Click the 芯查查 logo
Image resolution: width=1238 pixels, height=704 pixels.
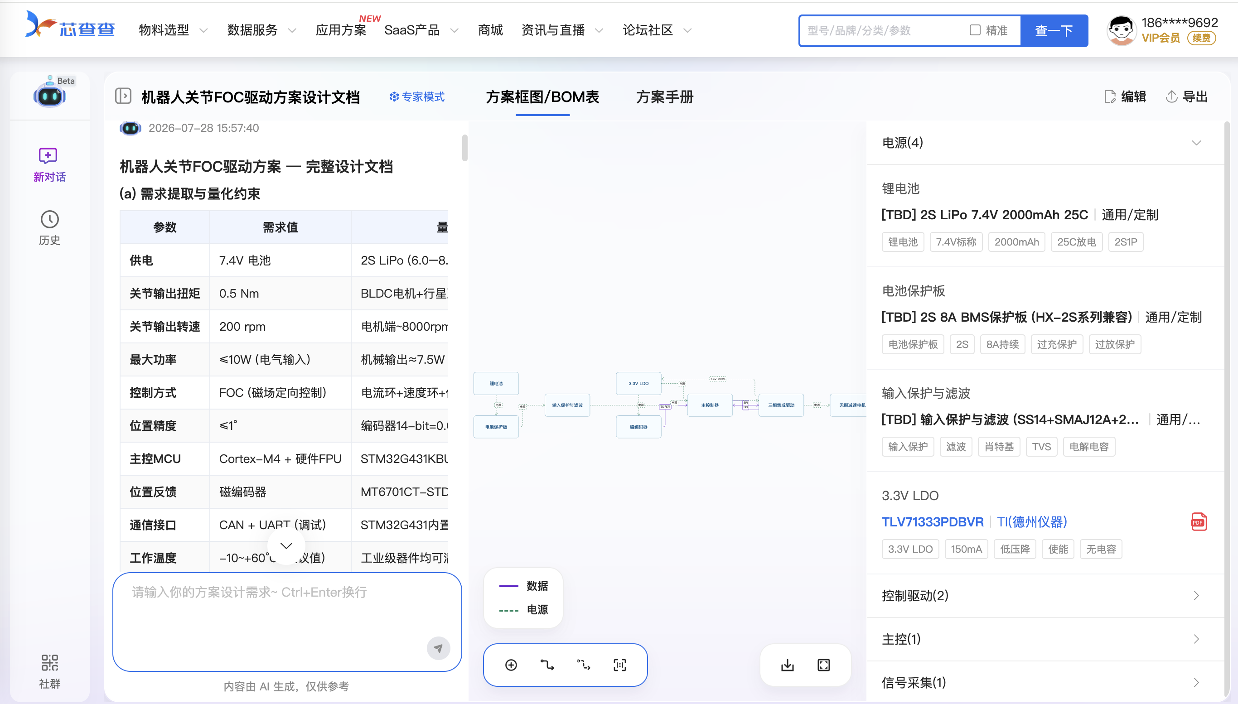tap(70, 25)
